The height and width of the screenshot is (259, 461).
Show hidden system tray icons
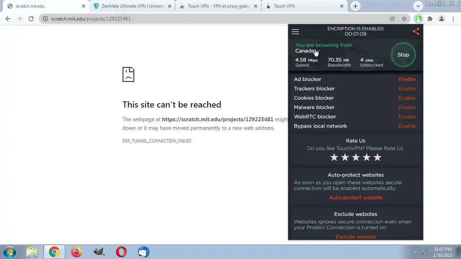point(416,252)
